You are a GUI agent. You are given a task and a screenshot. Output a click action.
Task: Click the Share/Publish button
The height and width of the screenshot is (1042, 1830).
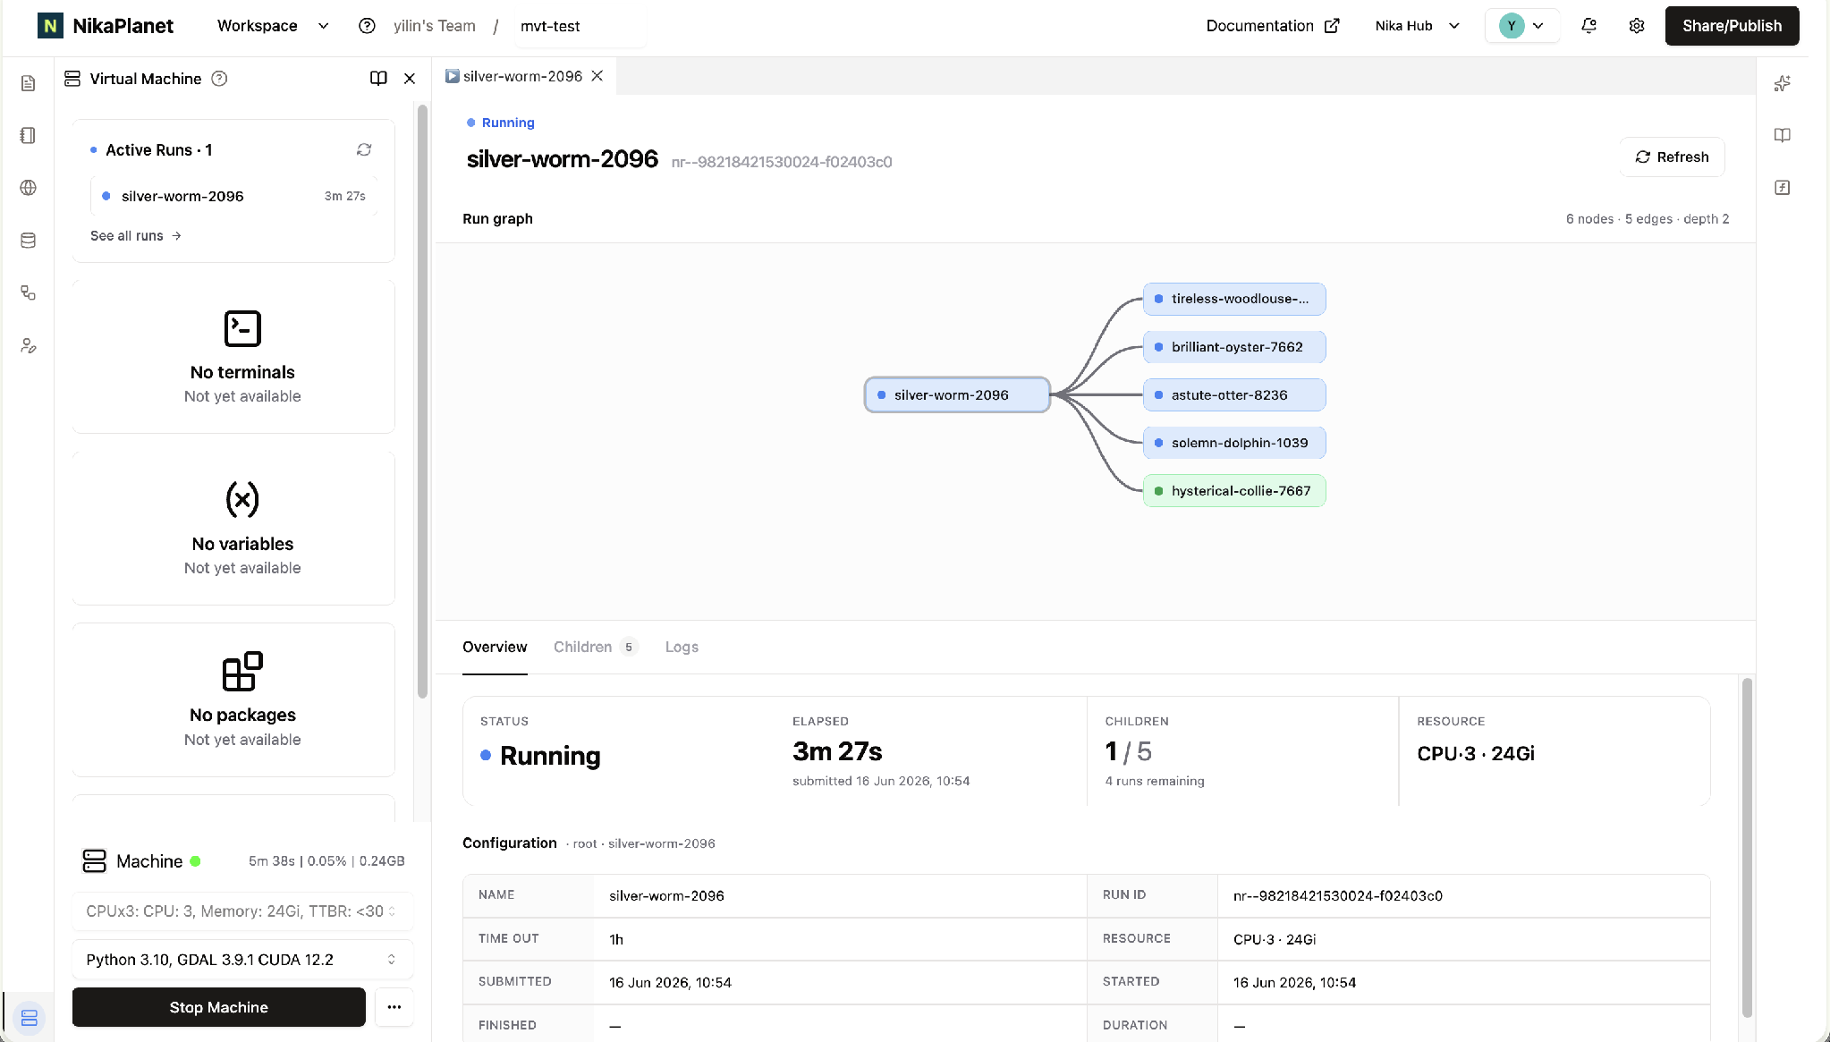1732,26
